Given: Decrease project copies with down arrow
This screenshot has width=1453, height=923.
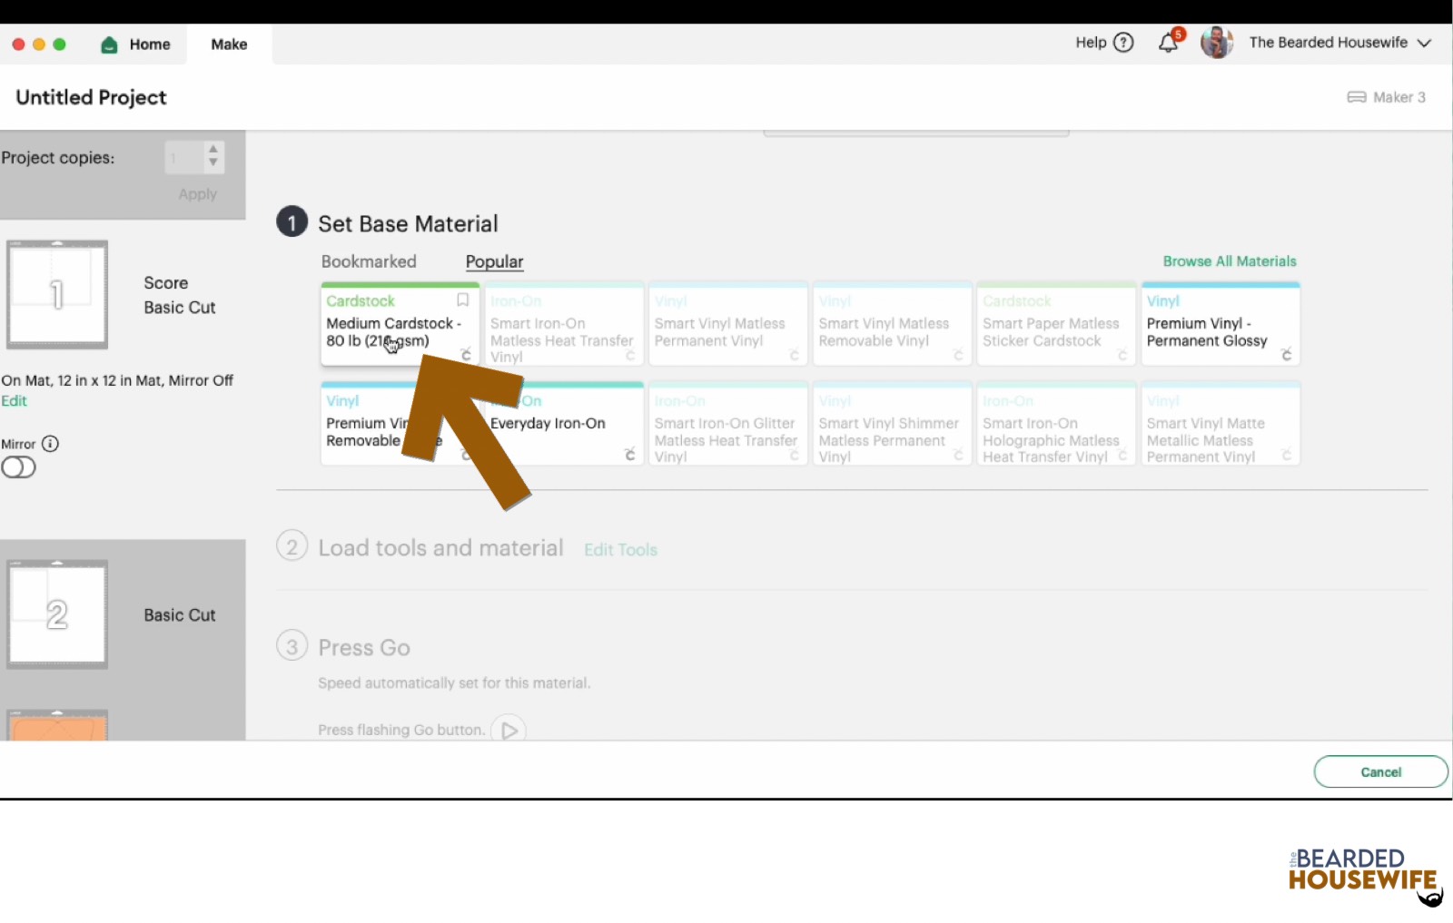Looking at the screenshot, I should tap(213, 163).
